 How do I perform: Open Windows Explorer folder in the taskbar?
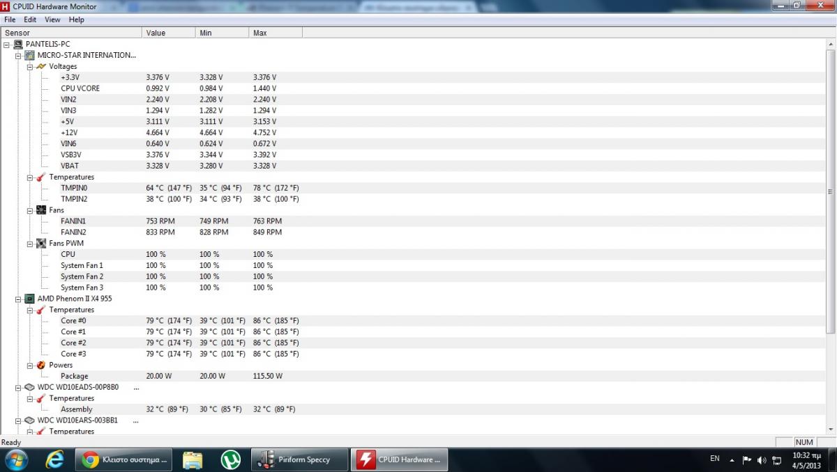193,459
